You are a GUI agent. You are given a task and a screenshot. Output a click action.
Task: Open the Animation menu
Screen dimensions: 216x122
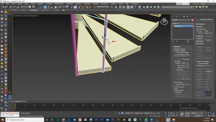[49, 4]
